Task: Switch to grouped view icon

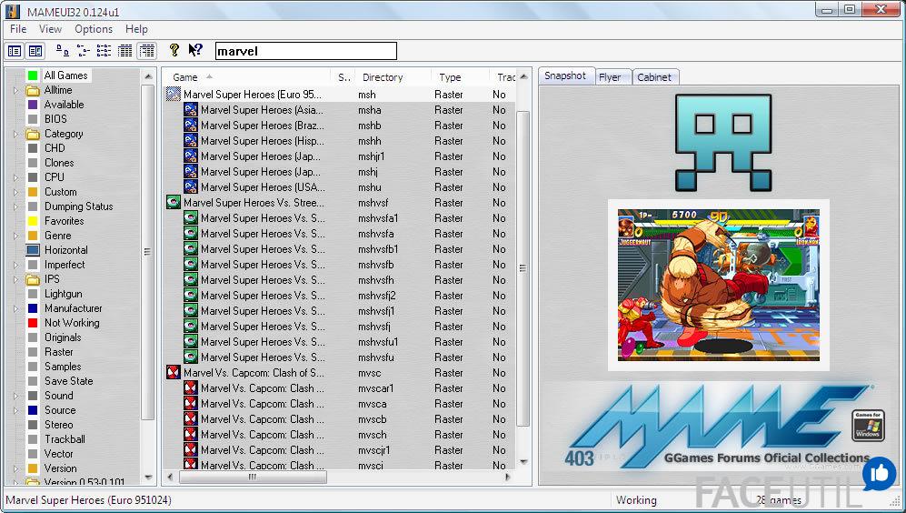Action: click(147, 51)
